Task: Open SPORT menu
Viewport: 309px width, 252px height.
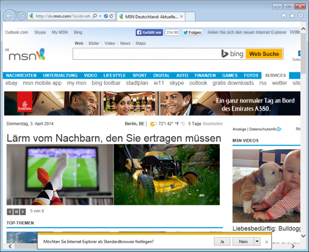Action: (x=140, y=75)
